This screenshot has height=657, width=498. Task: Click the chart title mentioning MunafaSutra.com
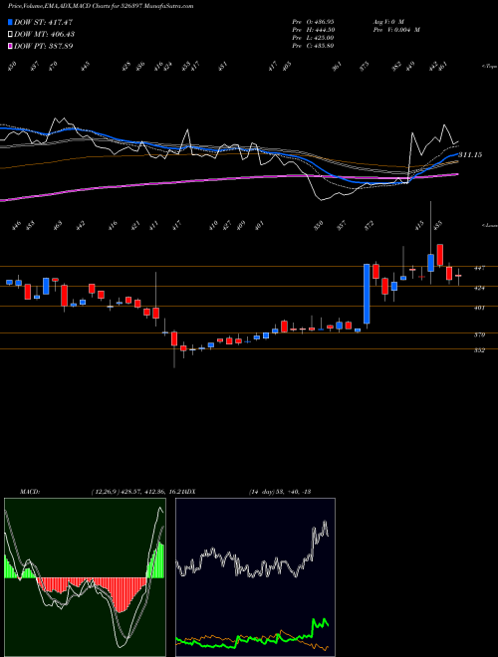101,6
